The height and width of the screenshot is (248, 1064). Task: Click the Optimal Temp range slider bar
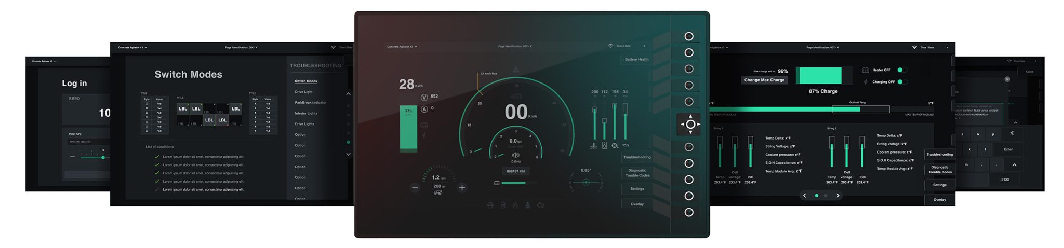coord(860,109)
